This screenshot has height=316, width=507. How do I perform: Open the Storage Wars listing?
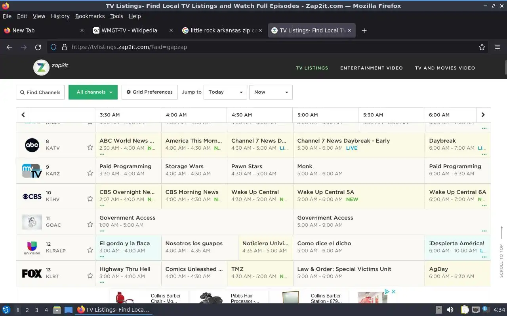tap(194, 171)
